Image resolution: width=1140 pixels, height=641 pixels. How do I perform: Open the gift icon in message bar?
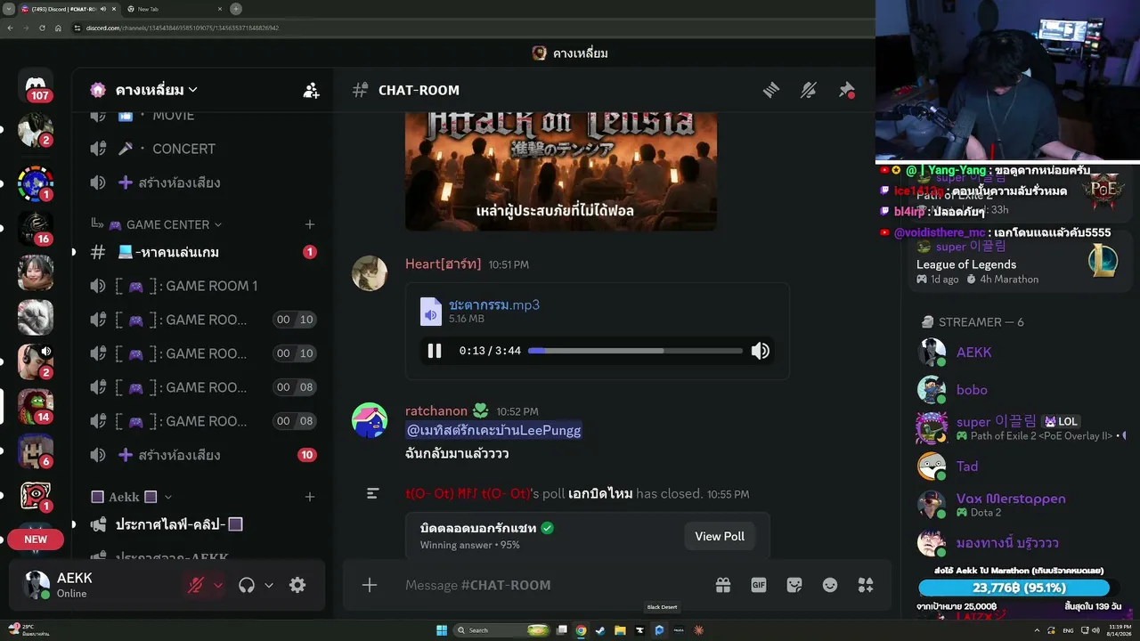pos(723,585)
